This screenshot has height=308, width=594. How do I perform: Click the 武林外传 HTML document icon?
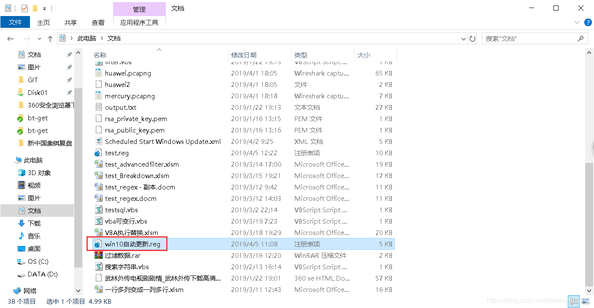click(99, 278)
